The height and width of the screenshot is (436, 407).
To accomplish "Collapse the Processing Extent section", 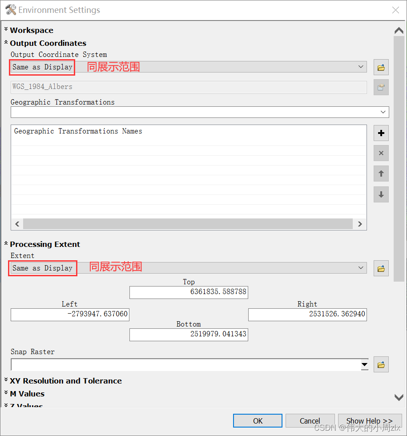I will coord(6,243).
